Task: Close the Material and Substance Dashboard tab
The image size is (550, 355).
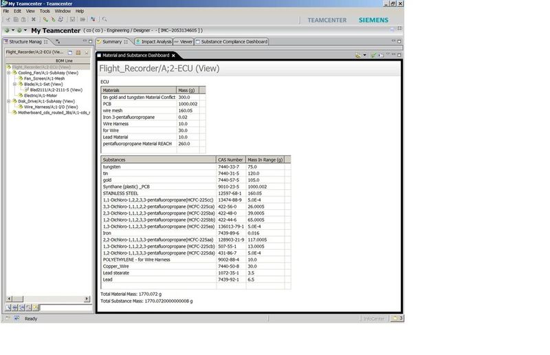Action: (x=173, y=56)
